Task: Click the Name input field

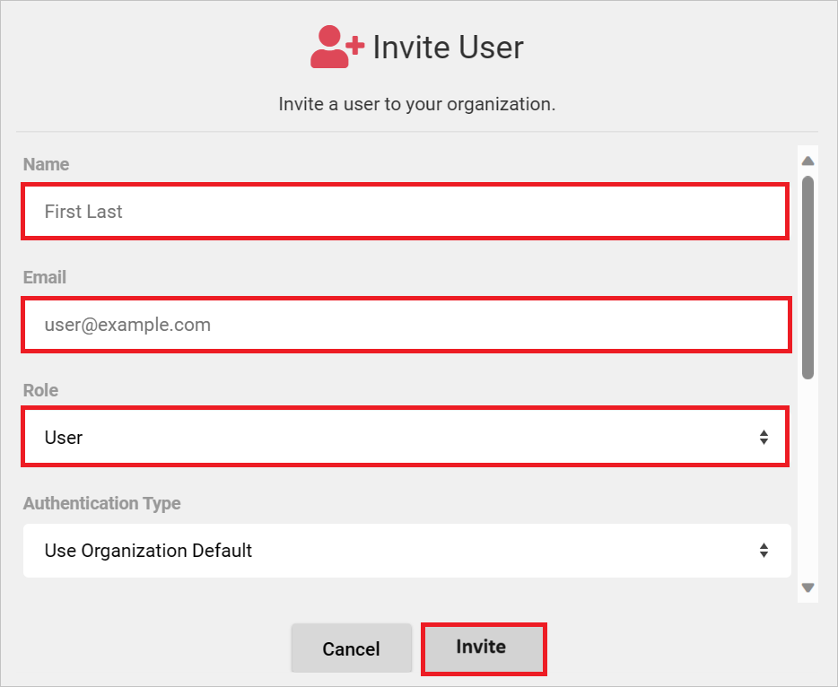Action: point(404,211)
